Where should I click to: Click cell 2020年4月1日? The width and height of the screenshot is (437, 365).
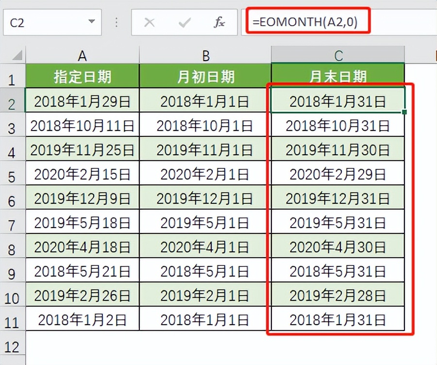coord(205,246)
